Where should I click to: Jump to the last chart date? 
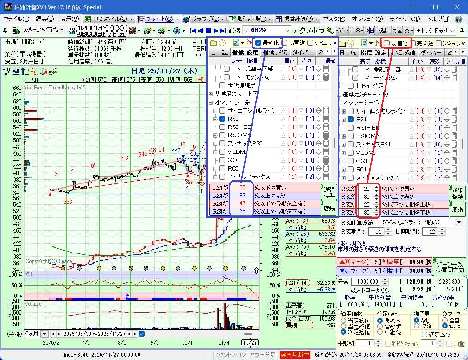tap(223, 31)
